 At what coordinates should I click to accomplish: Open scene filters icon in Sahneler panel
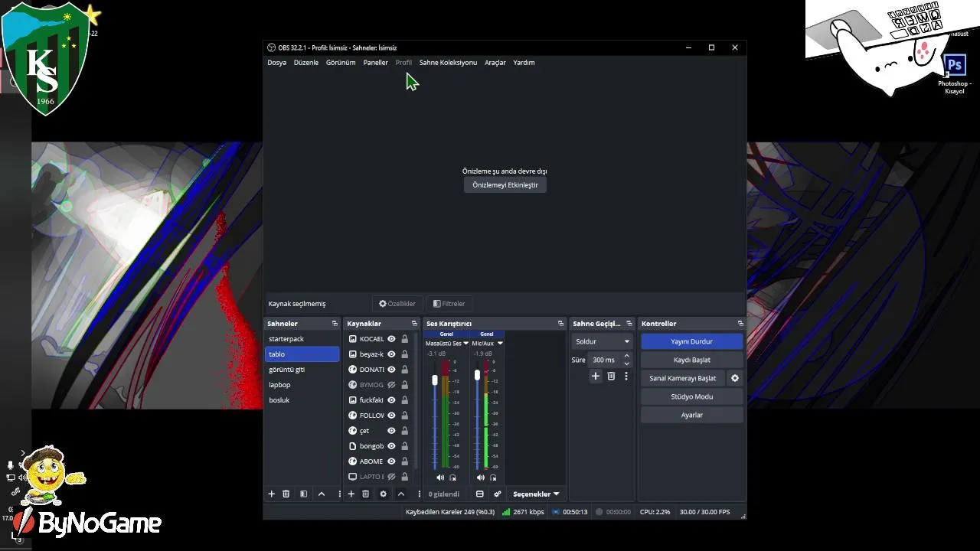[303, 494]
